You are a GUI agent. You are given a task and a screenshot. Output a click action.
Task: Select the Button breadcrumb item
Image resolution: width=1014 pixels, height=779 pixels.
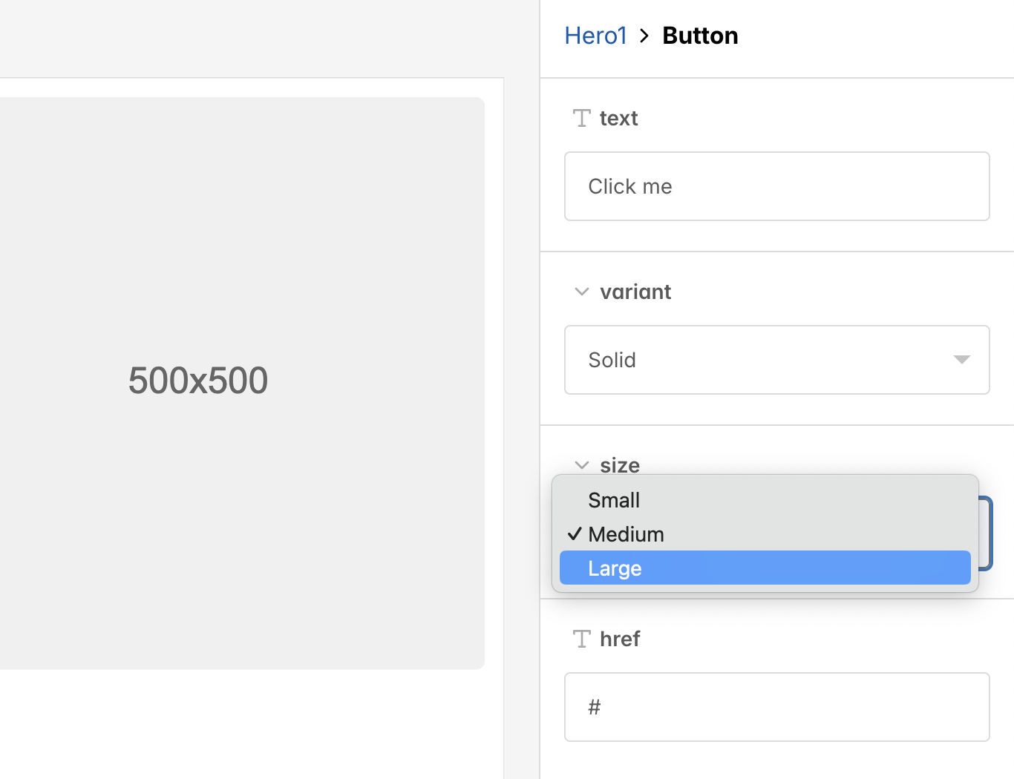700,35
